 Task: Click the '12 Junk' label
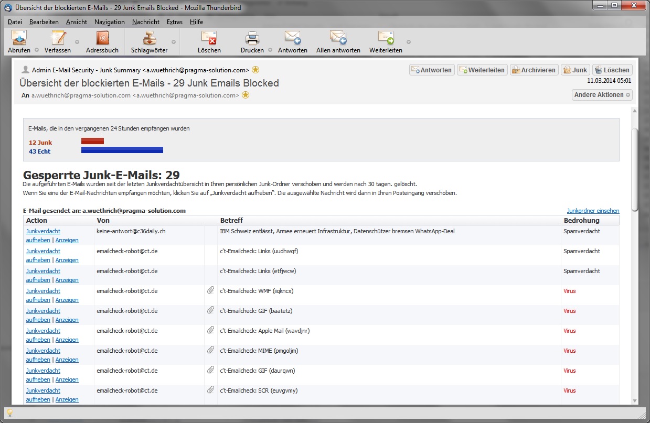[x=40, y=143]
